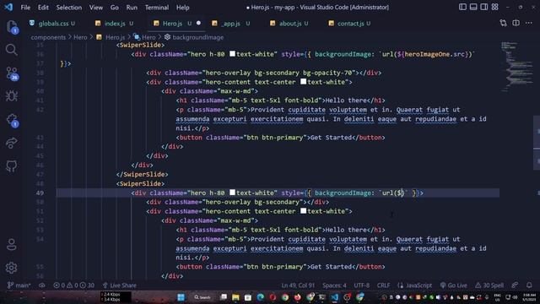Open the Manage gear icon

click(x=11, y=268)
